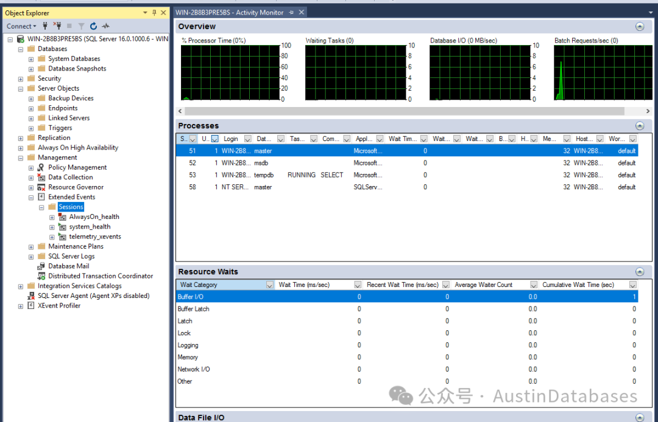658x422 pixels.
Task: Toggle the pin on the Activity Monitor tab
Action: [291, 13]
